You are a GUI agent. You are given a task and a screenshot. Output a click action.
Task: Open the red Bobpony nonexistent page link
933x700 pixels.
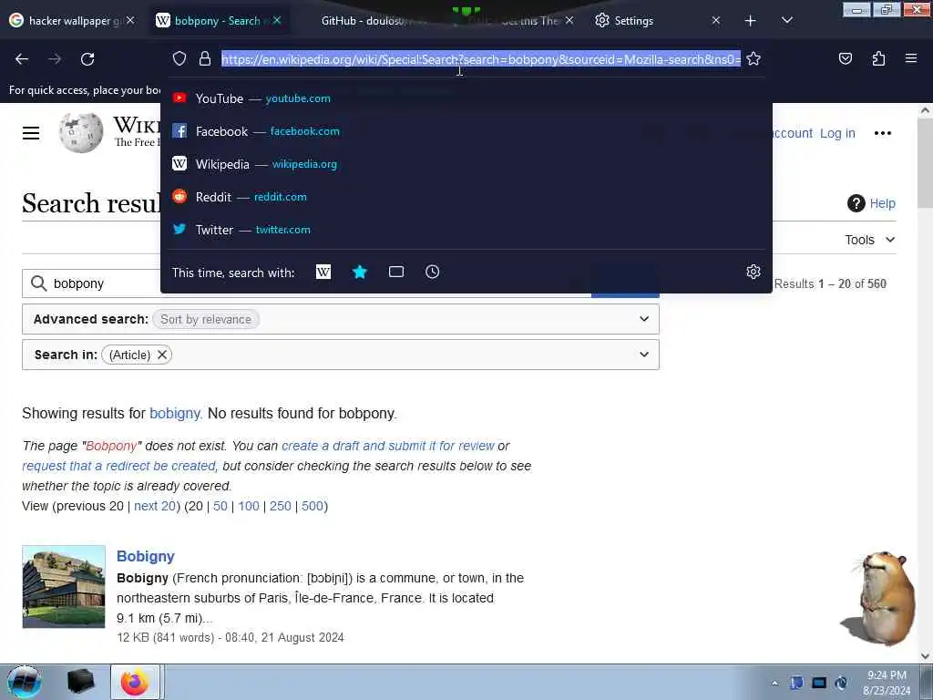(x=111, y=446)
